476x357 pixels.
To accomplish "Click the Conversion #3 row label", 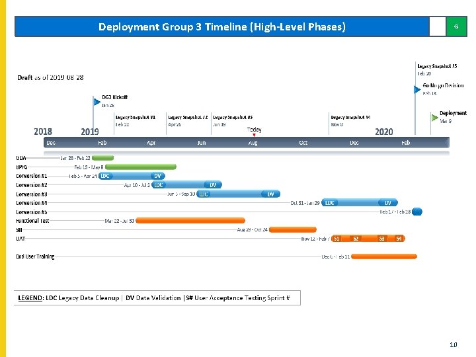I will [32, 194].
